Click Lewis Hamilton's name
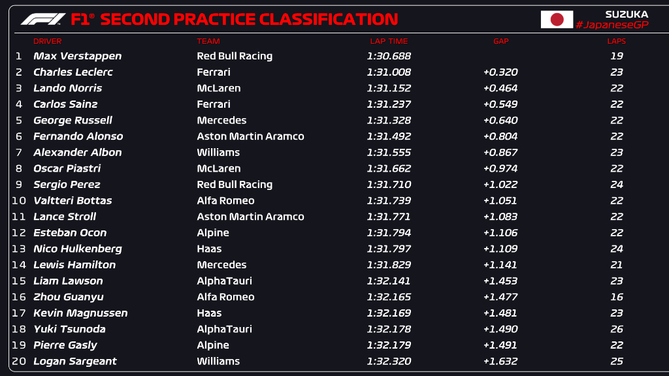This screenshot has height=376, width=669. [74, 265]
